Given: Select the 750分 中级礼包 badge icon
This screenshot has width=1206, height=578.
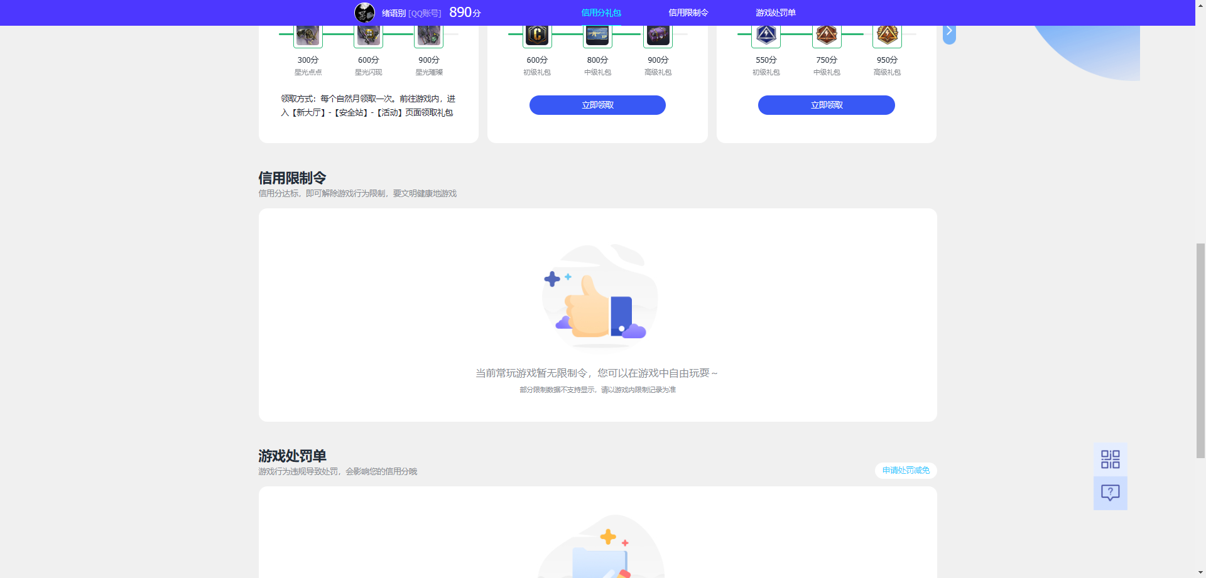Looking at the screenshot, I should [x=827, y=36].
